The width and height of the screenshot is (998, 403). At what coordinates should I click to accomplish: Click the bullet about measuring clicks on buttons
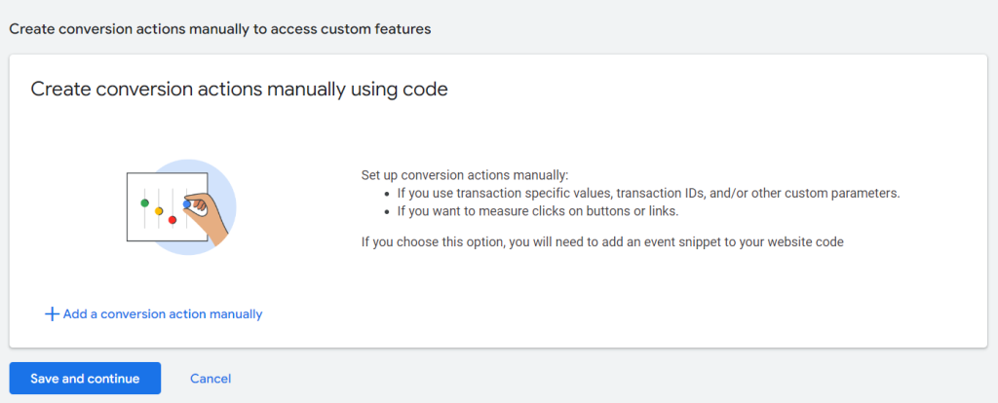click(x=538, y=211)
